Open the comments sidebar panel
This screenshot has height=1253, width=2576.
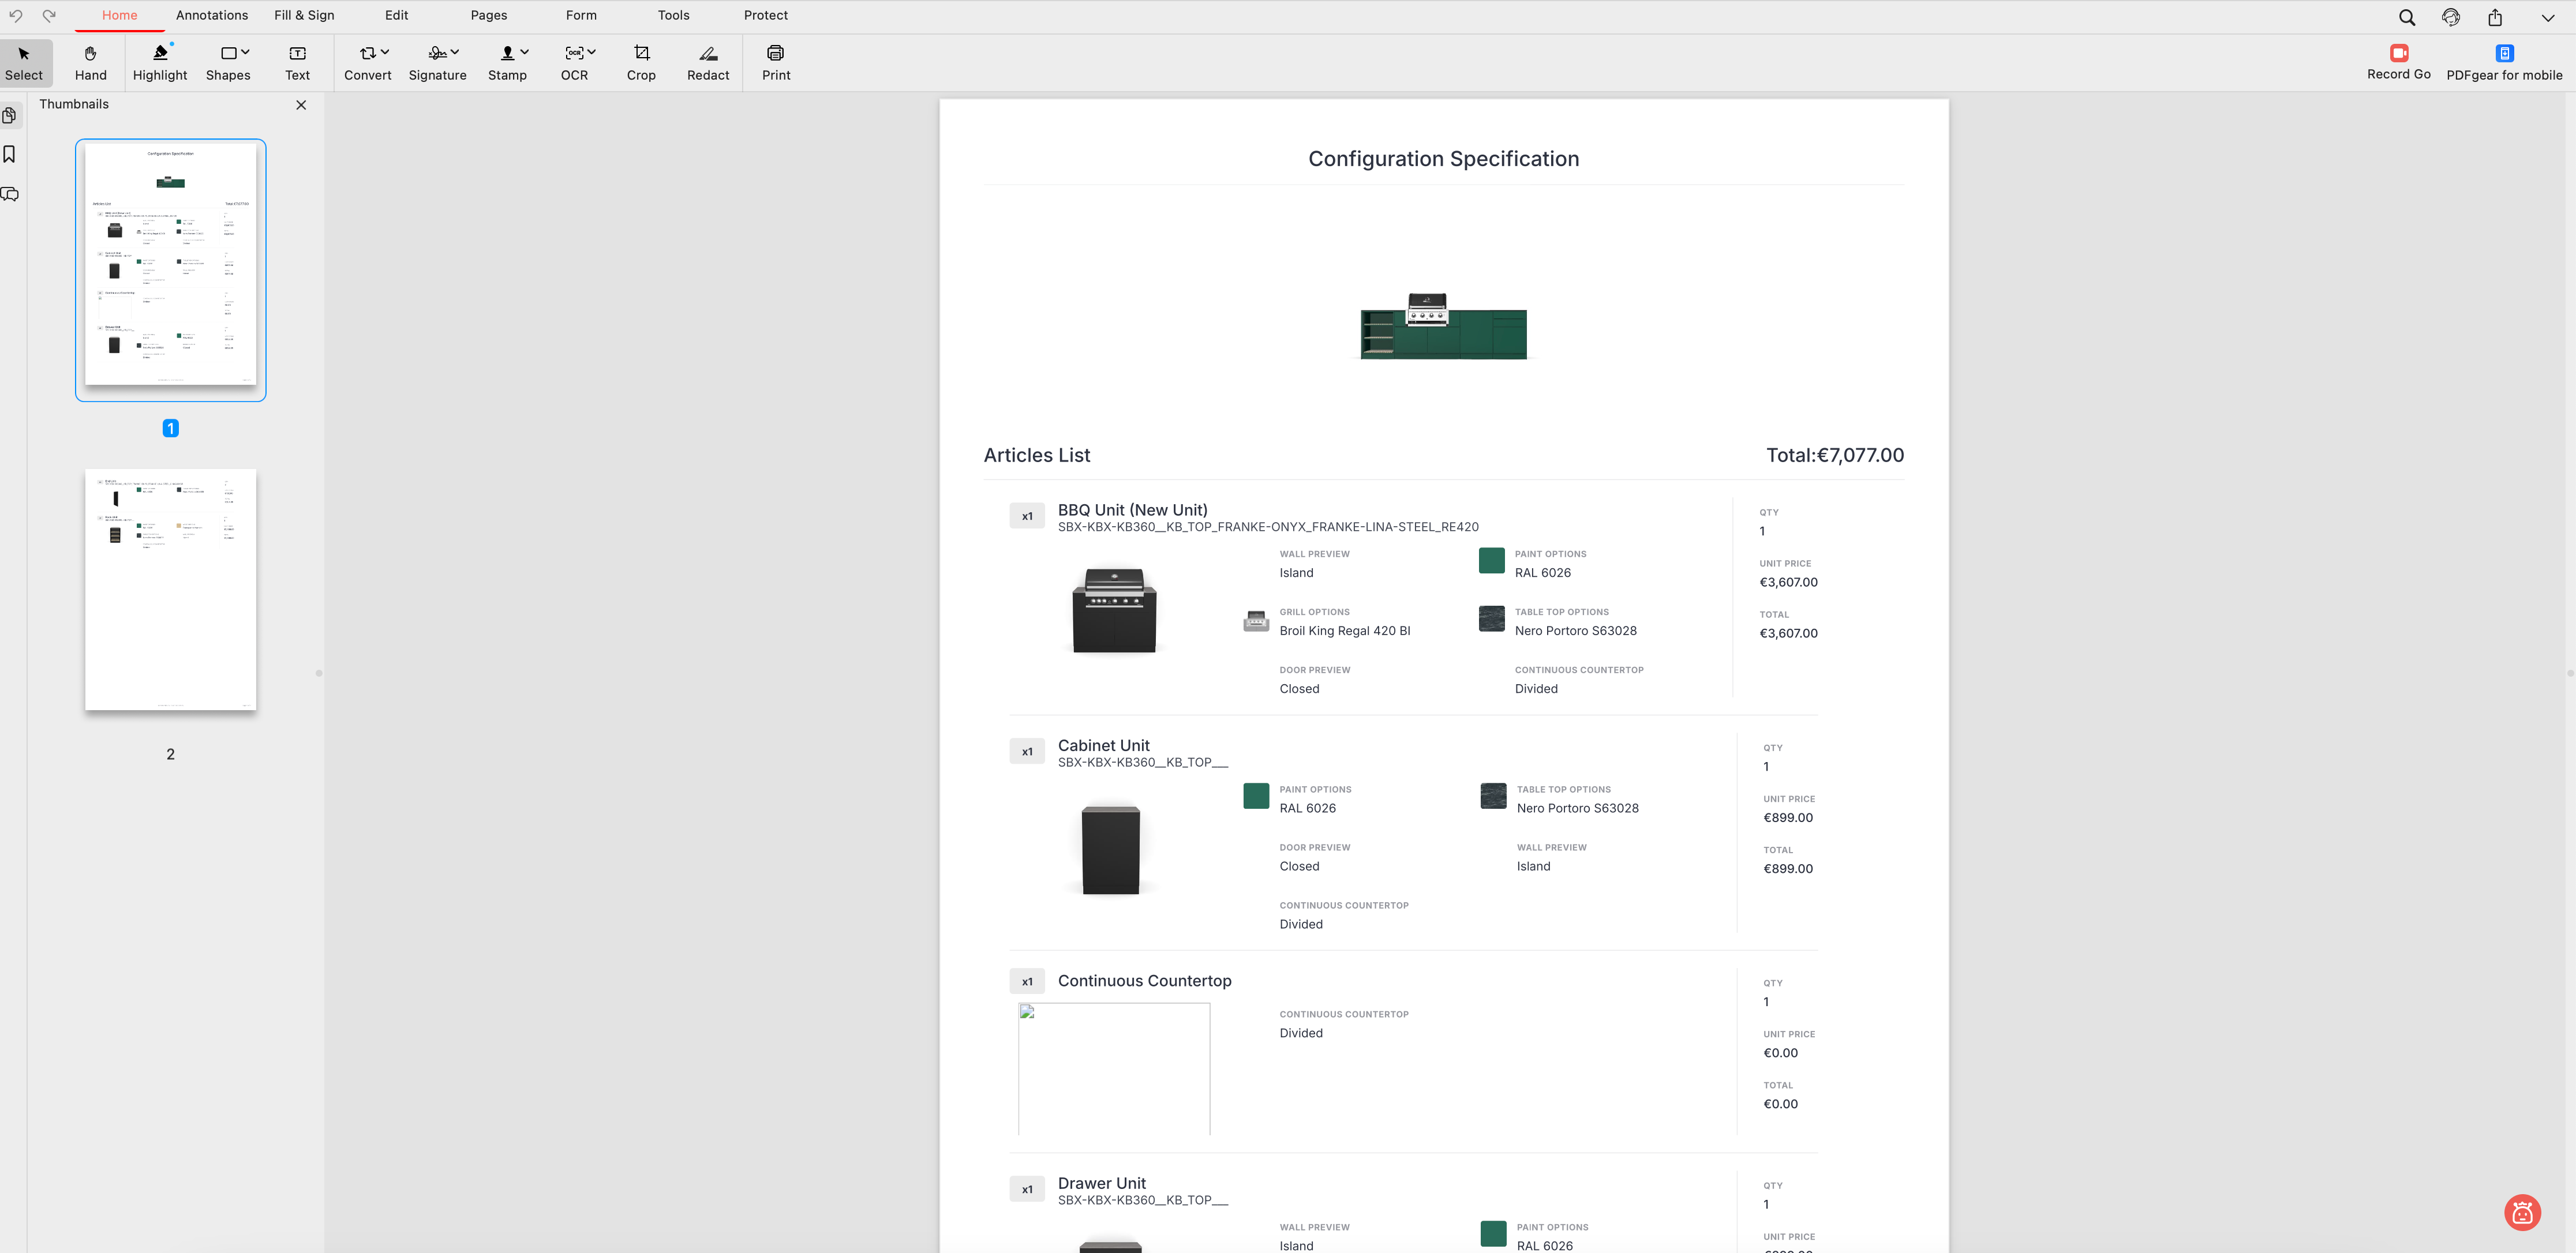10,194
